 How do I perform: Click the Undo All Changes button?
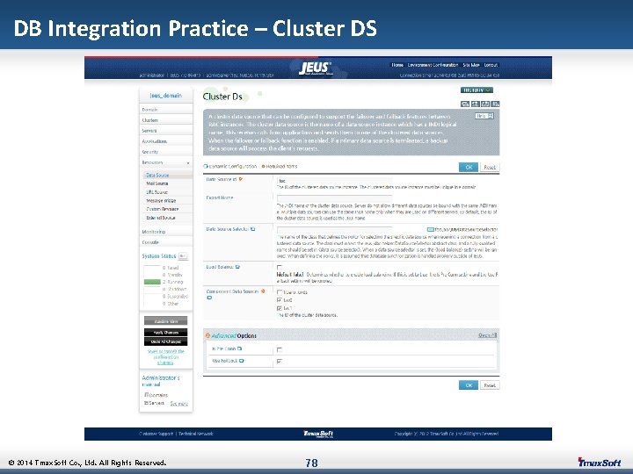click(x=166, y=341)
